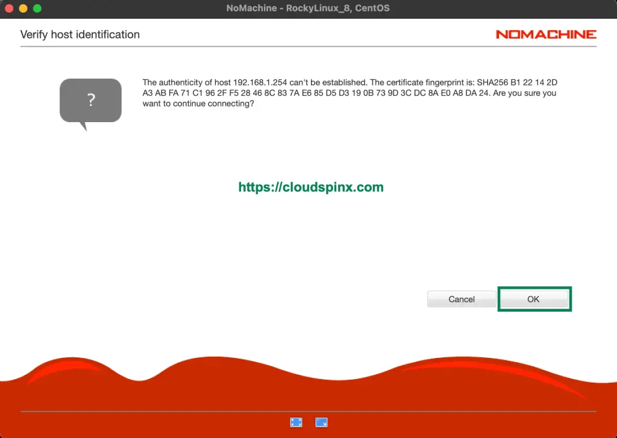617x438 pixels.
Task: Click the RockyLinux_8, CentOS title bar
Action: (308, 8)
